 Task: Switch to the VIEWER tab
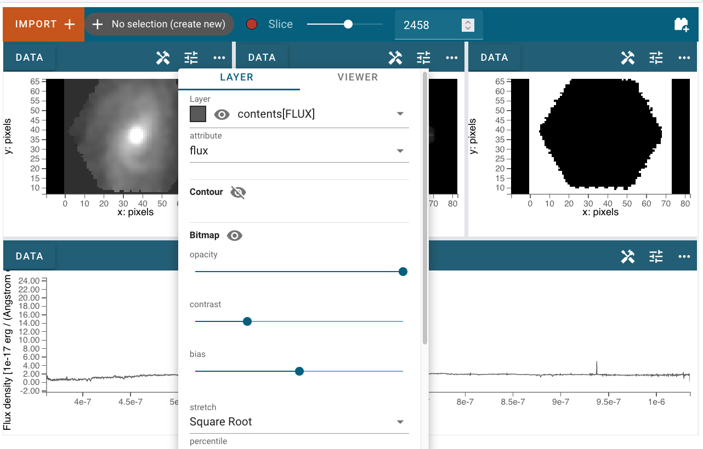(358, 77)
